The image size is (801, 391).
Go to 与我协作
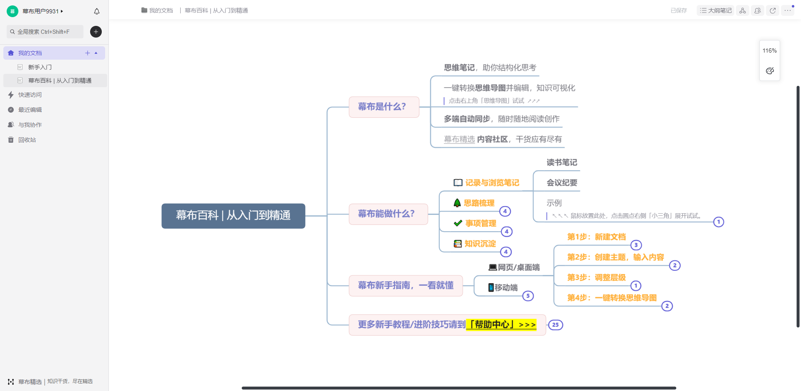coord(30,125)
